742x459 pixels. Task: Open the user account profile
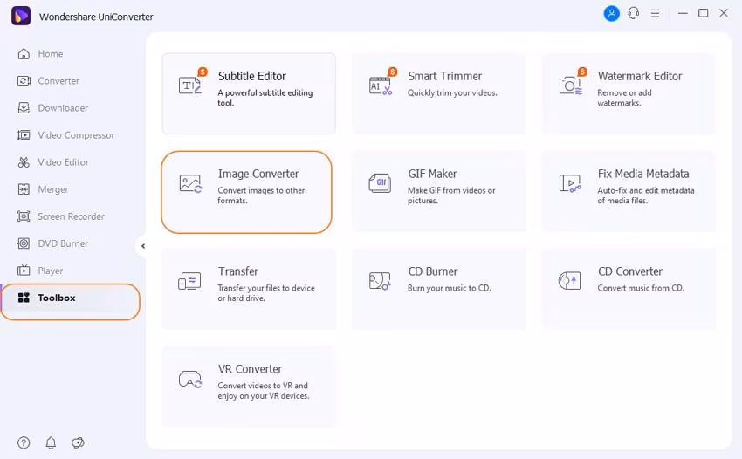click(x=611, y=13)
